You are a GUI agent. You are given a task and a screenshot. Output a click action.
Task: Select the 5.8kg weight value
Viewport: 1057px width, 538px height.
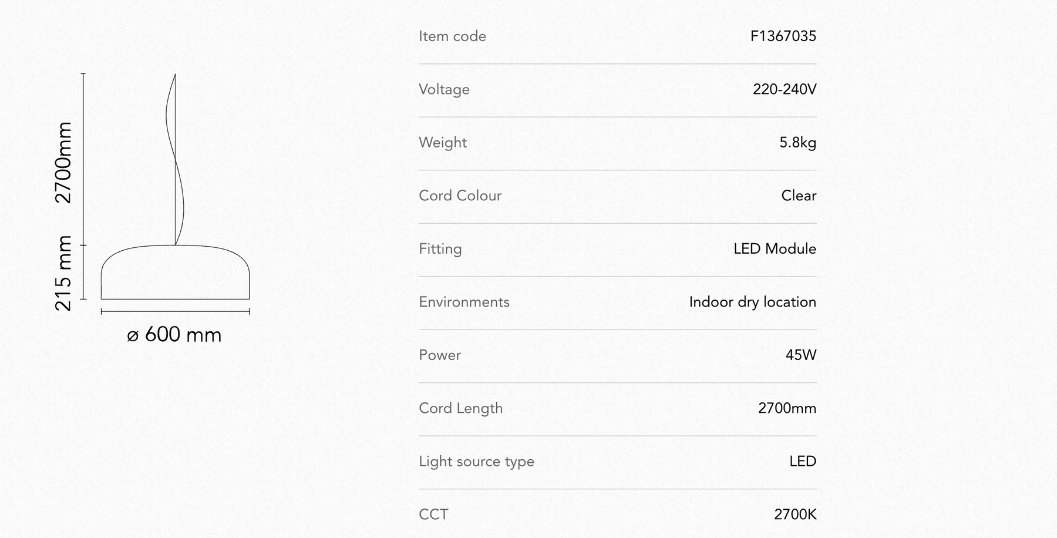(797, 143)
